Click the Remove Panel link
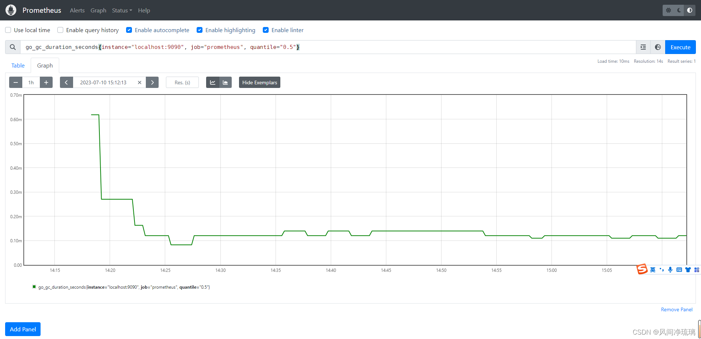The image size is (701, 339). click(677, 309)
